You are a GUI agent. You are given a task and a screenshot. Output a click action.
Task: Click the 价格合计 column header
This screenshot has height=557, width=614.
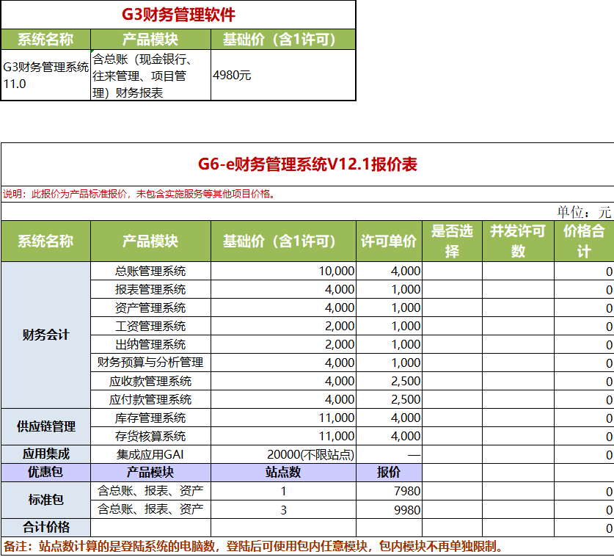coord(584,241)
